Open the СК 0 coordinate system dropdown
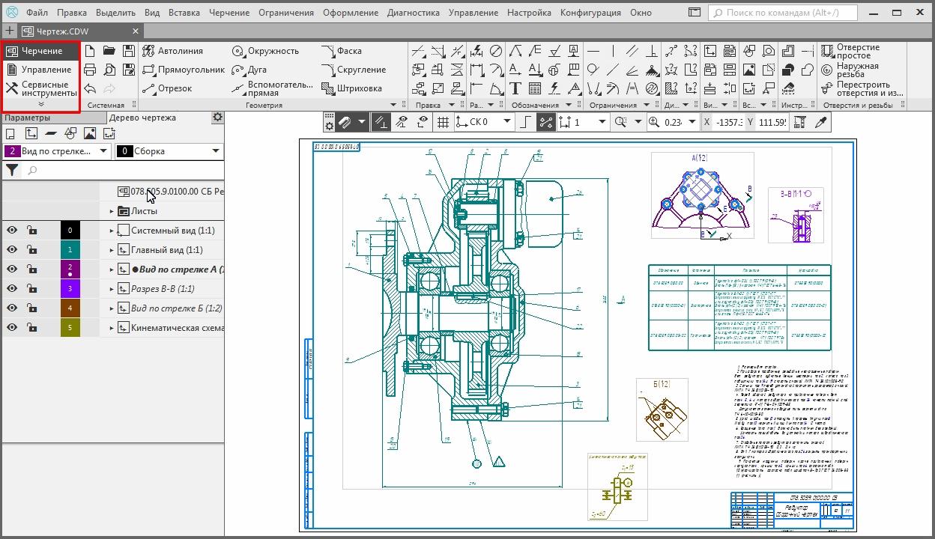 (x=506, y=122)
